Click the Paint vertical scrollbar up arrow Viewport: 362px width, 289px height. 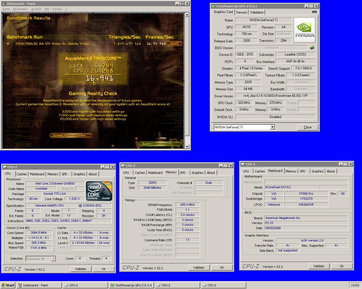[x=187, y=15]
